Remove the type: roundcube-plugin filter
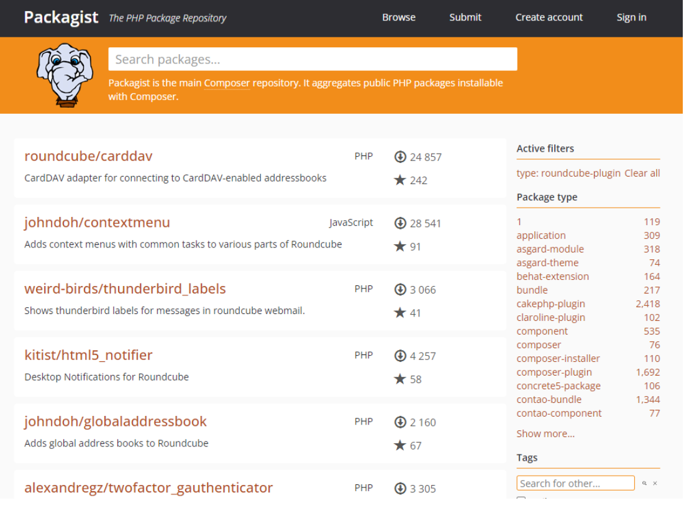The image size is (689, 508). pyautogui.click(x=568, y=173)
